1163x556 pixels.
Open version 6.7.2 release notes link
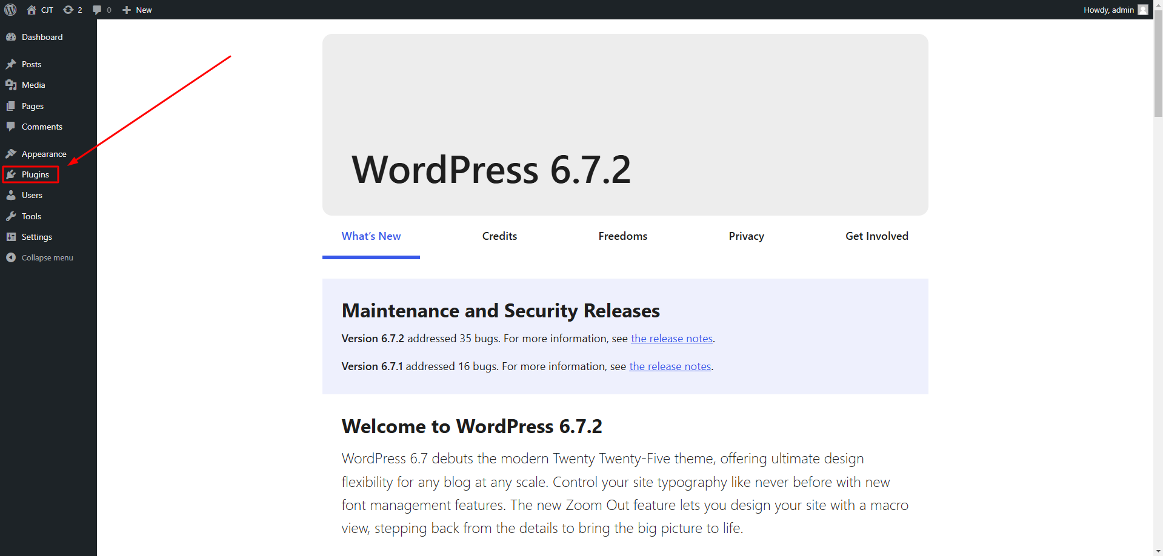coord(671,339)
